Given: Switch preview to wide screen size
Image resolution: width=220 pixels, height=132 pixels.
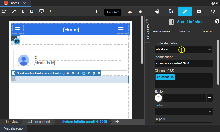Looking at the screenshot, I should point(52,11).
